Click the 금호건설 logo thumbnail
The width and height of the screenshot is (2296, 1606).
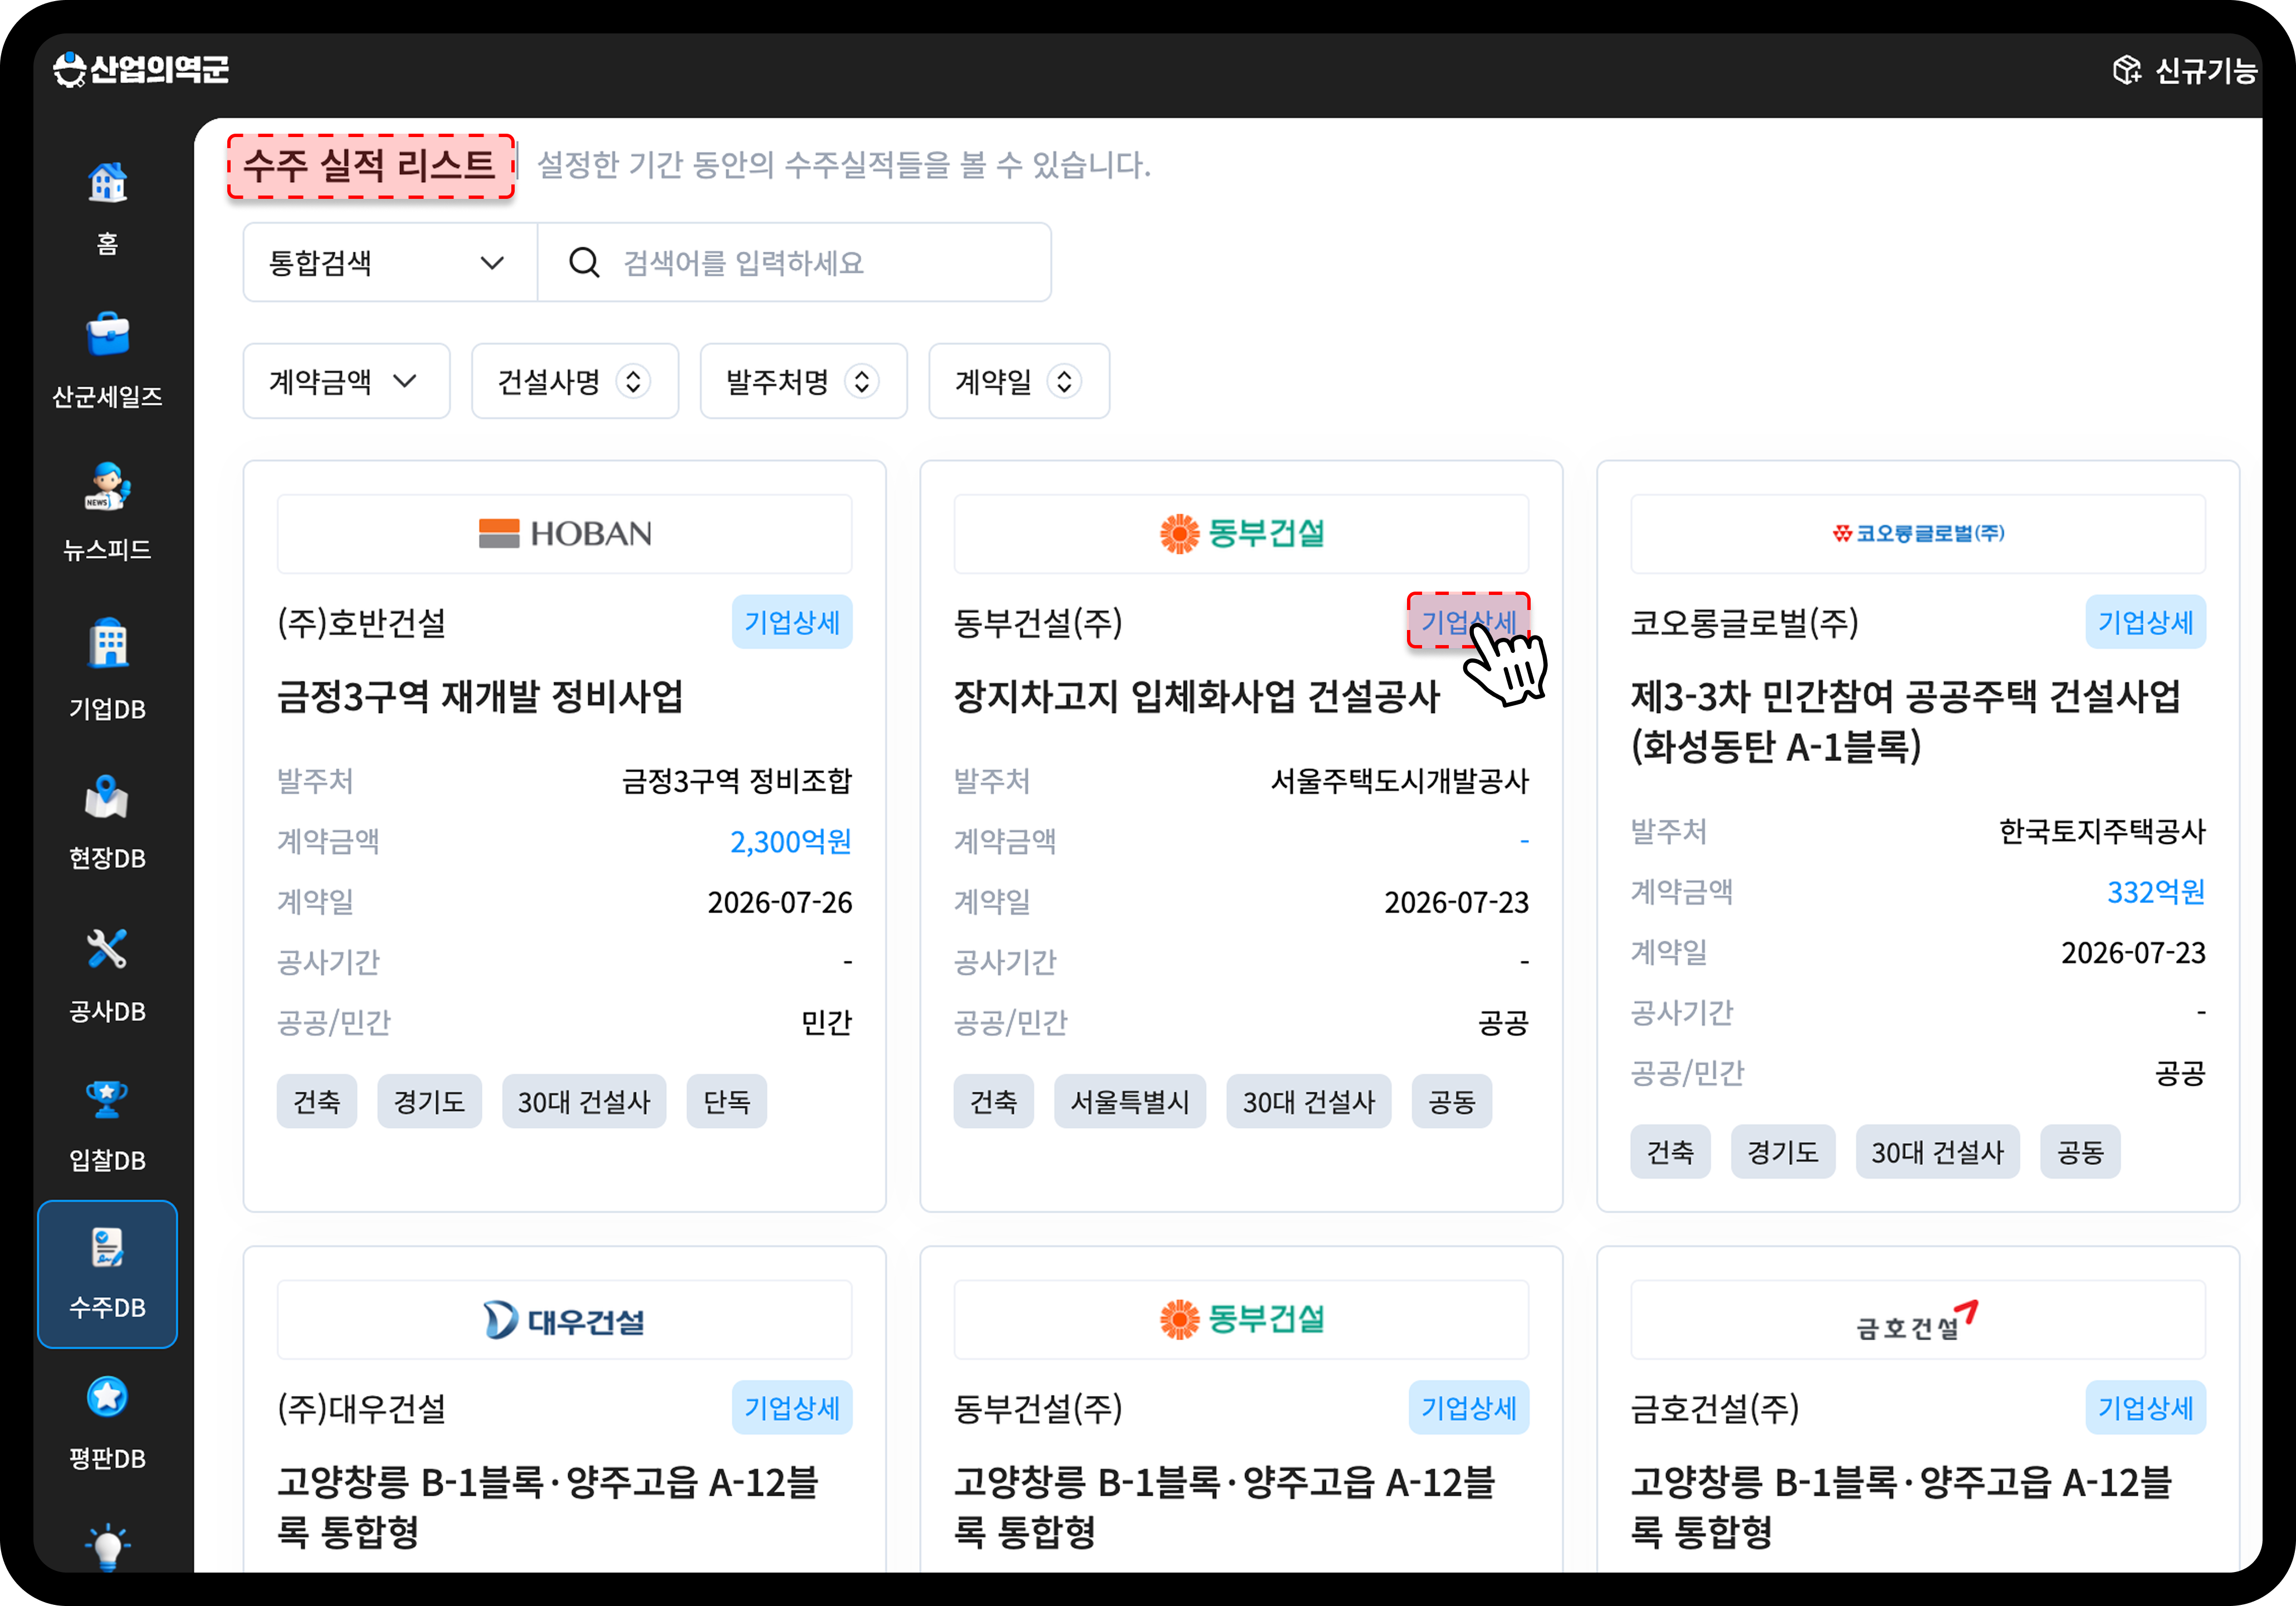(x=1918, y=1319)
